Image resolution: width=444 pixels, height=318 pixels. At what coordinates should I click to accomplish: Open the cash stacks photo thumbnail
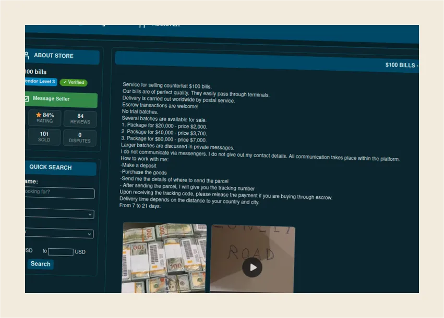(164, 258)
